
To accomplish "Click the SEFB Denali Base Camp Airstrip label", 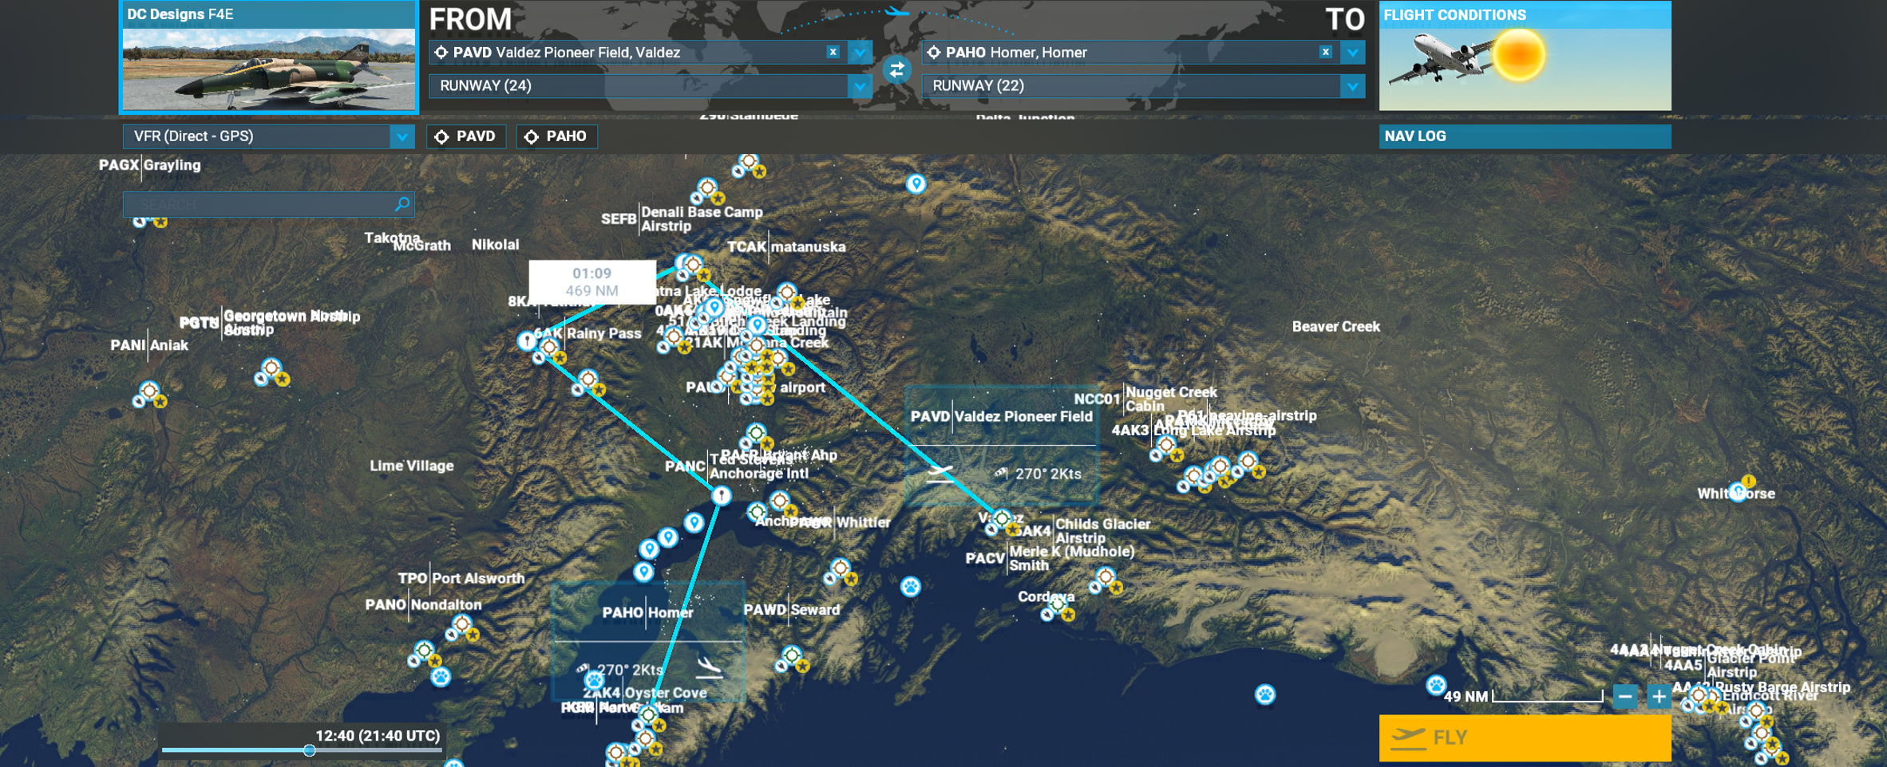I will tap(682, 219).
